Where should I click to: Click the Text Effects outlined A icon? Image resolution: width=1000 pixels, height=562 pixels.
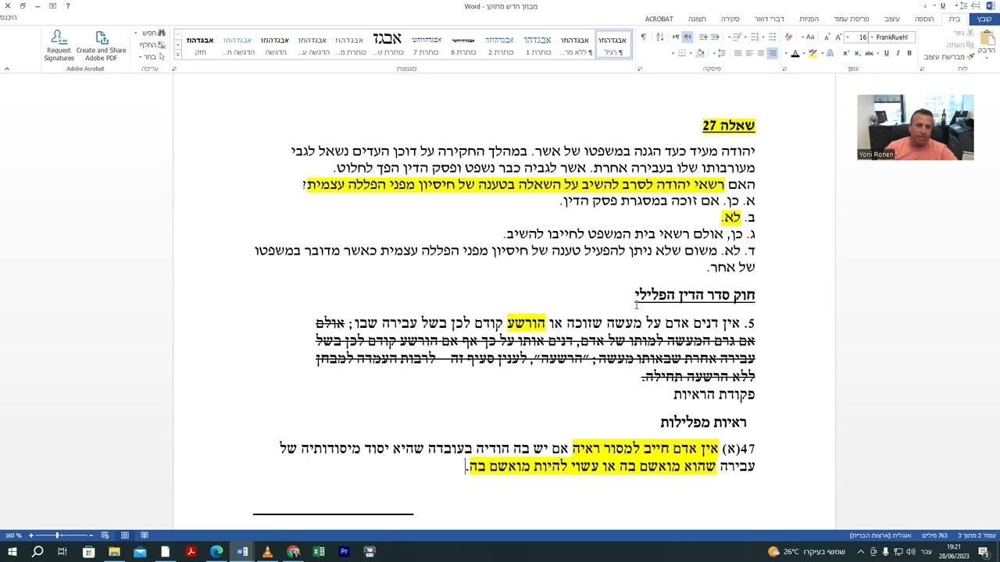(x=830, y=53)
